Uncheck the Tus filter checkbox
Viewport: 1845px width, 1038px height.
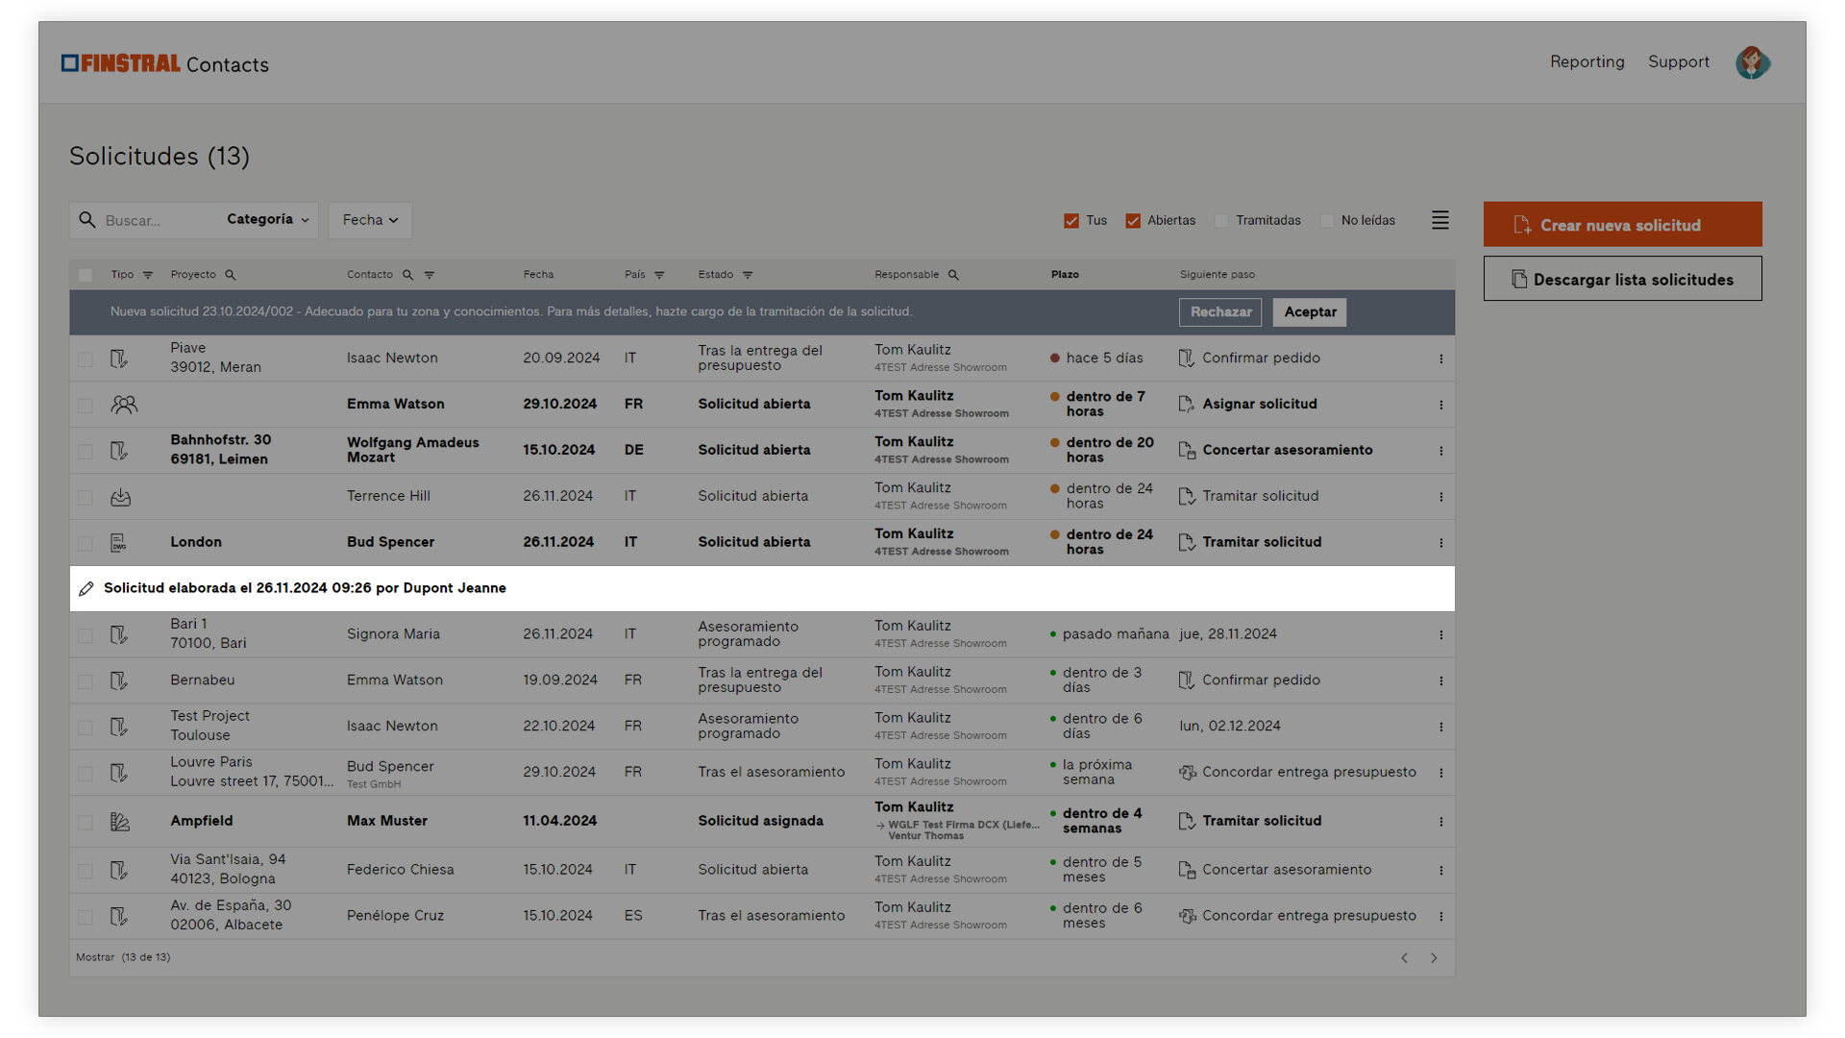[1071, 221]
